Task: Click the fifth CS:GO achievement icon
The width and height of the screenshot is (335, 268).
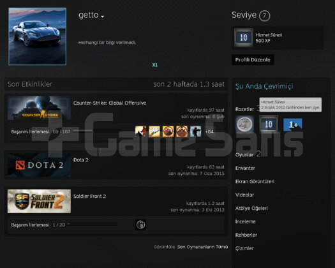Action: click(195, 131)
